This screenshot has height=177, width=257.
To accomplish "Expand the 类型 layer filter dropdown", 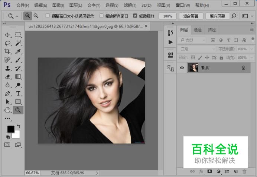I will (x=192, y=40).
